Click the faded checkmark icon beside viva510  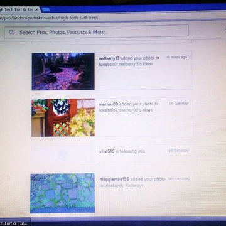(63, 155)
